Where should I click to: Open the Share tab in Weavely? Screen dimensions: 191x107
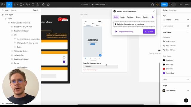point(138,17)
